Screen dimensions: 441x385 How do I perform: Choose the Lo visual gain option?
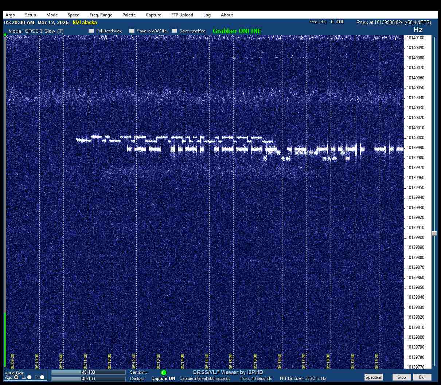click(30, 377)
